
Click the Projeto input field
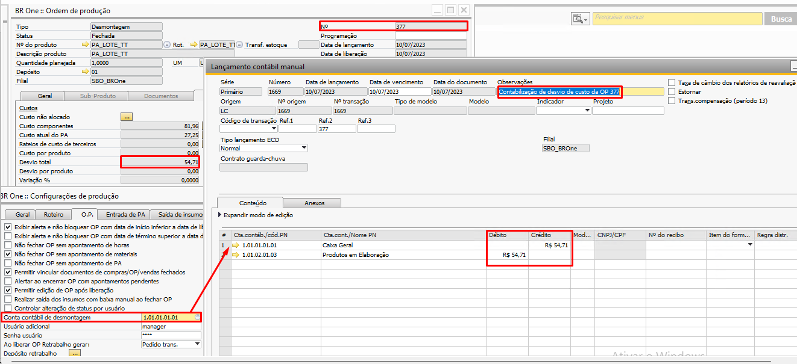pyautogui.click(x=628, y=111)
